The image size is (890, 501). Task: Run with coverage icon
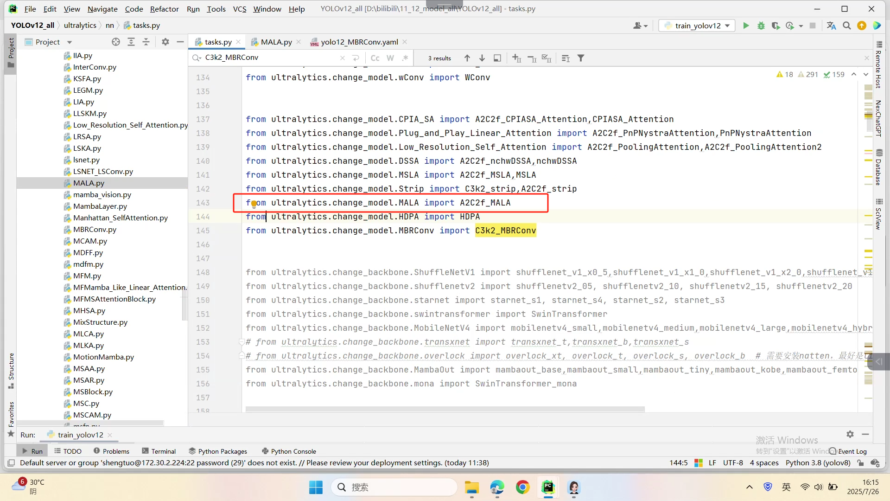pos(776,26)
